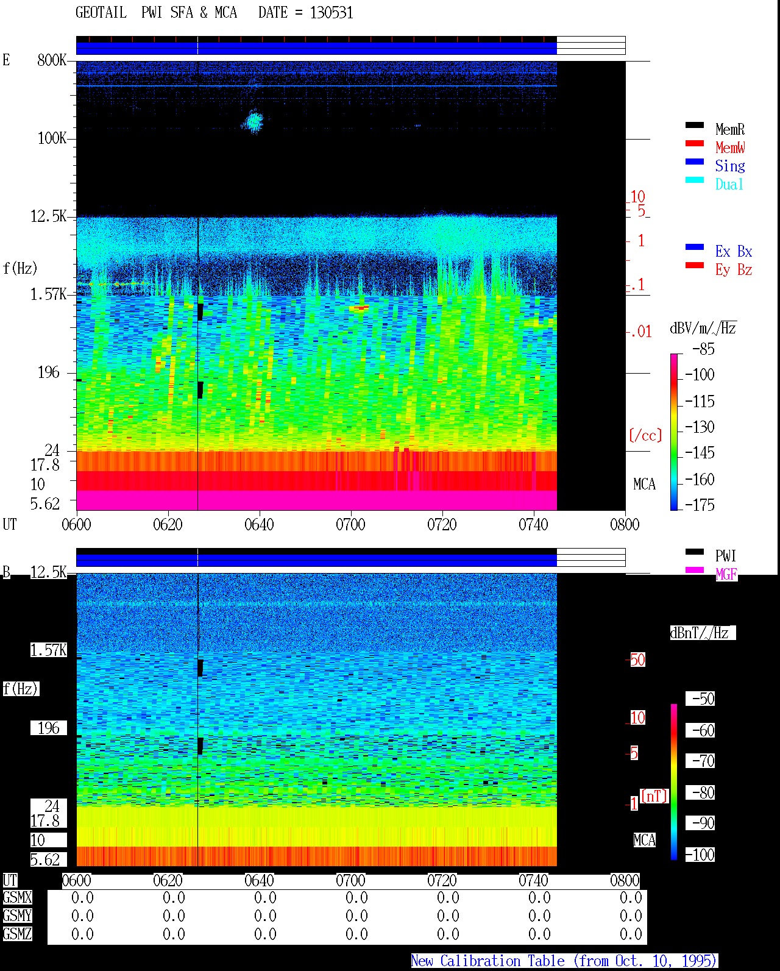This screenshot has width=780, height=971.
Task: Click the dBnT/√Hz unit label
Action: [703, 633]
